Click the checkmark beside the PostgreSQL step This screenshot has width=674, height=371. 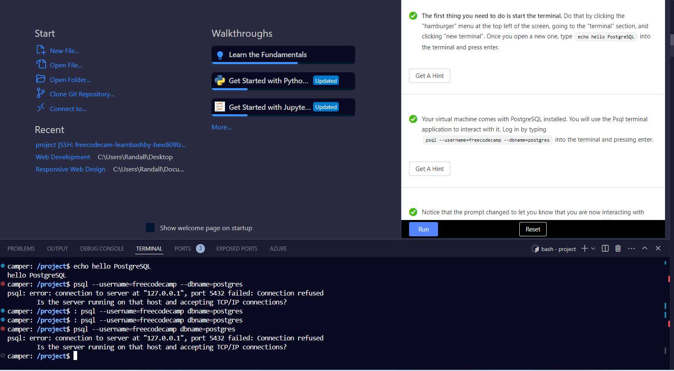[x=413, y=119]
